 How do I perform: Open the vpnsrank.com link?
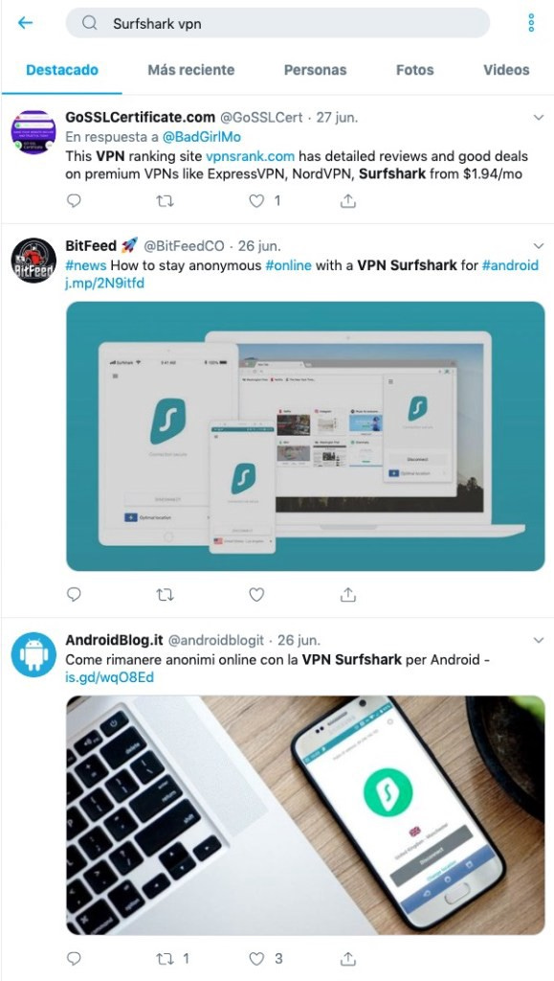[x=250, y=156]
